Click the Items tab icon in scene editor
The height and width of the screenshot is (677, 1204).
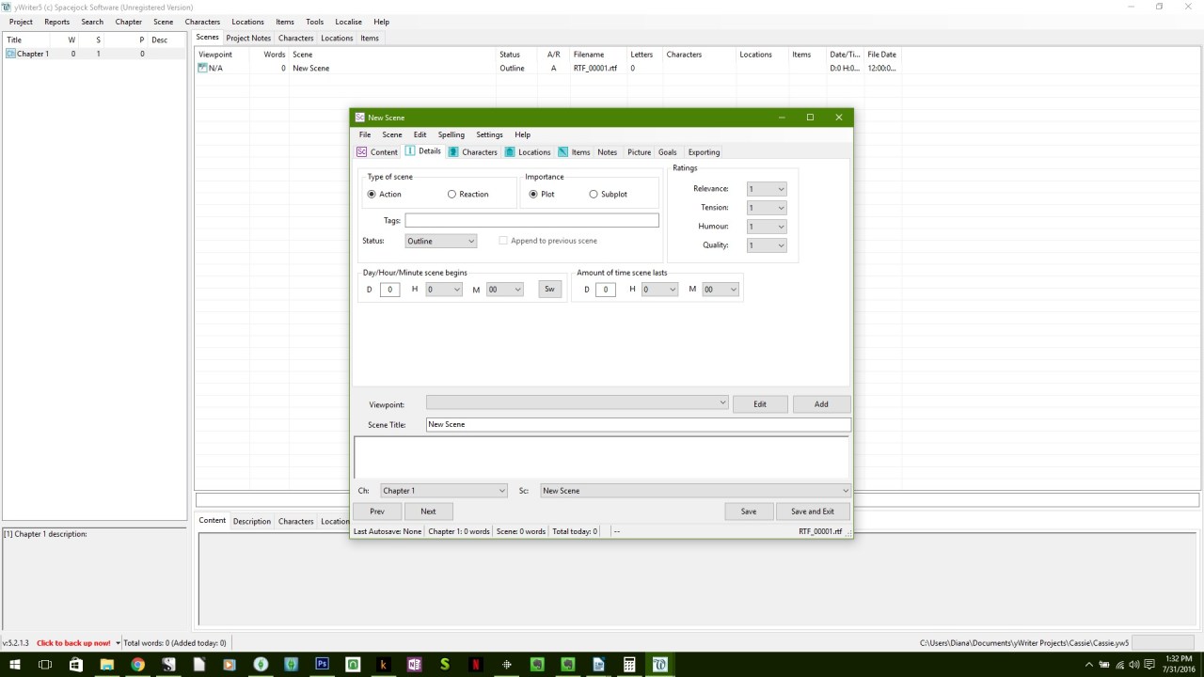(x=562, y=152)
